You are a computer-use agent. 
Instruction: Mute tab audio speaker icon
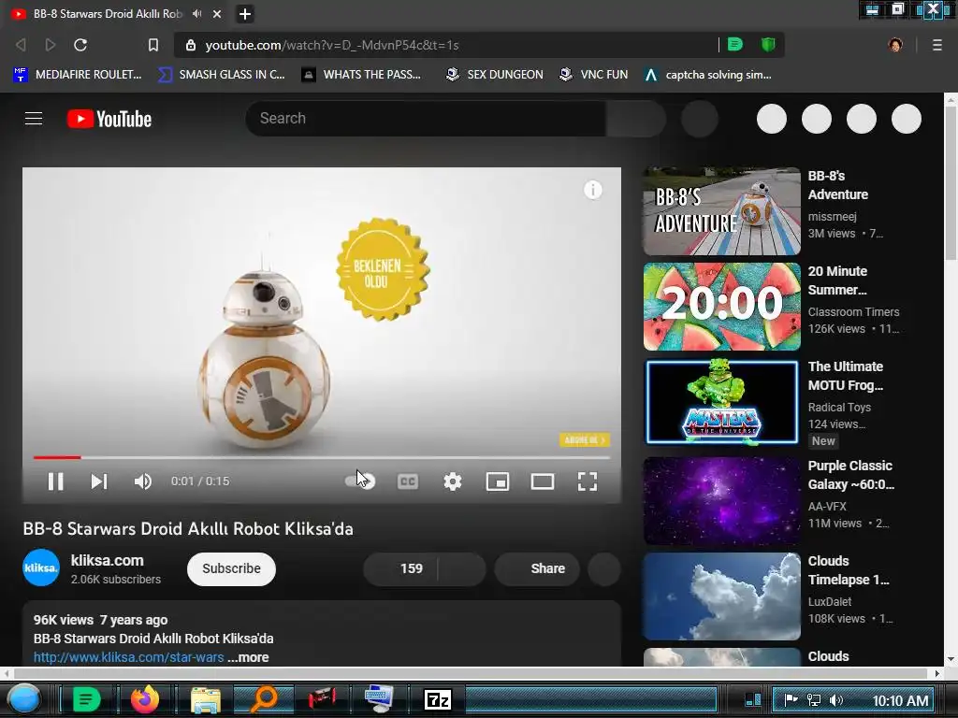pos(196,13)
